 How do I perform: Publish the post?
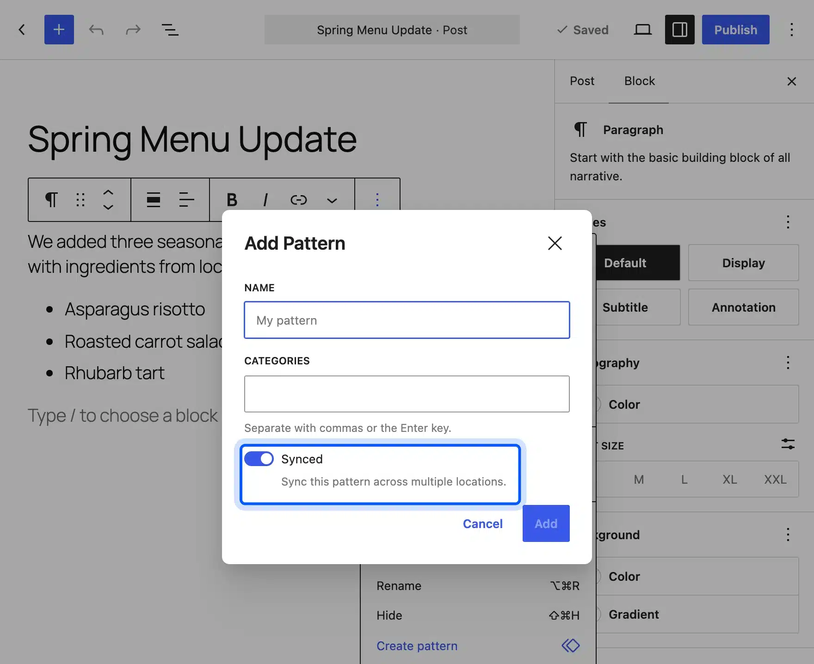736,30
